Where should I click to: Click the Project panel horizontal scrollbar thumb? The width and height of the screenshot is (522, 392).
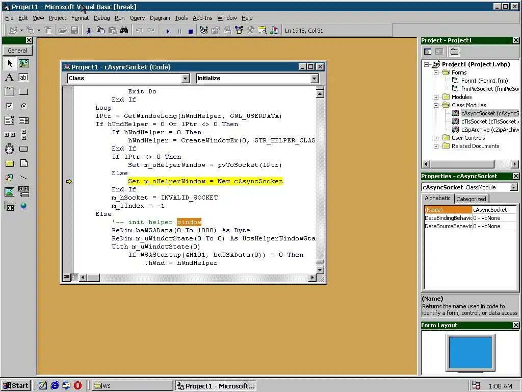tap(462, 164)
